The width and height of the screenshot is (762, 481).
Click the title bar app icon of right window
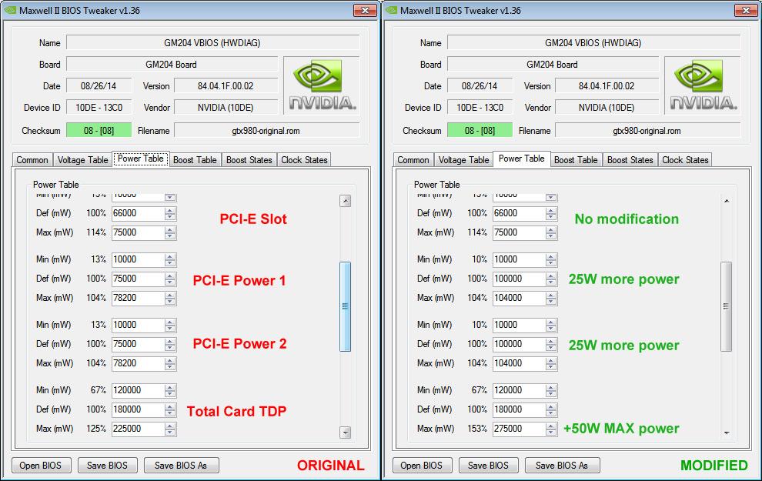click(x=392, y=10)
